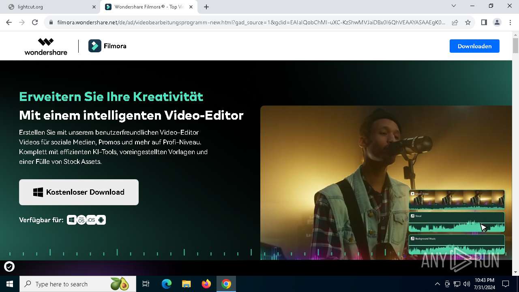Launch Firefox from taskbar
519x292 pixels.
click(206, 284)
